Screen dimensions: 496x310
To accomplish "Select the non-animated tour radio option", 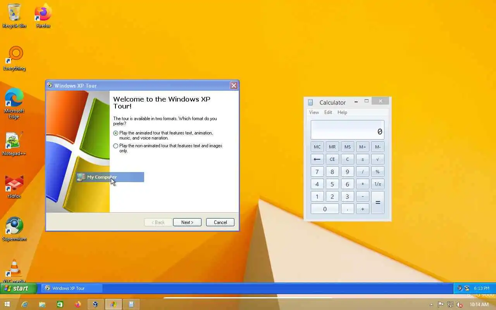I will tap(115, 146).
